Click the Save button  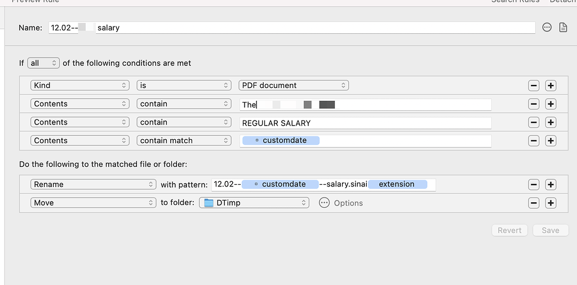coord(550,230)
